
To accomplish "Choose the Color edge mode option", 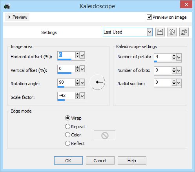I will pos(73,135).
